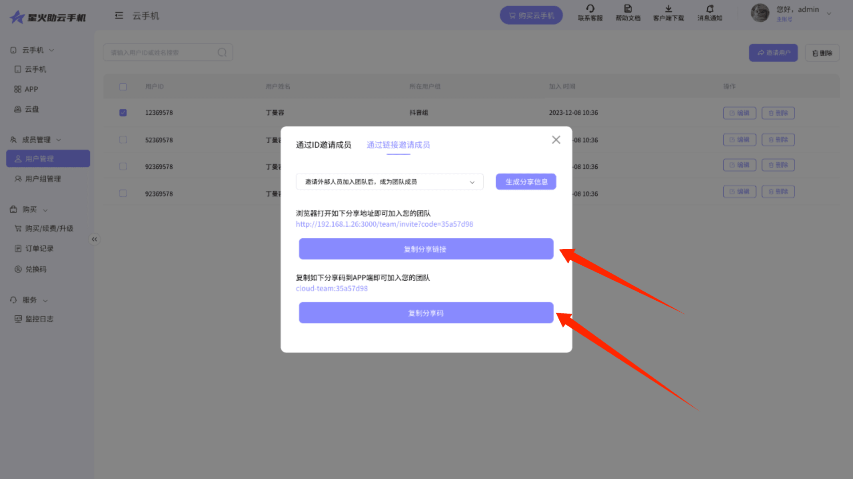This screenshot has height=479, width=853.
Task: Open the team invite URL link
Action: pos(384,224)
